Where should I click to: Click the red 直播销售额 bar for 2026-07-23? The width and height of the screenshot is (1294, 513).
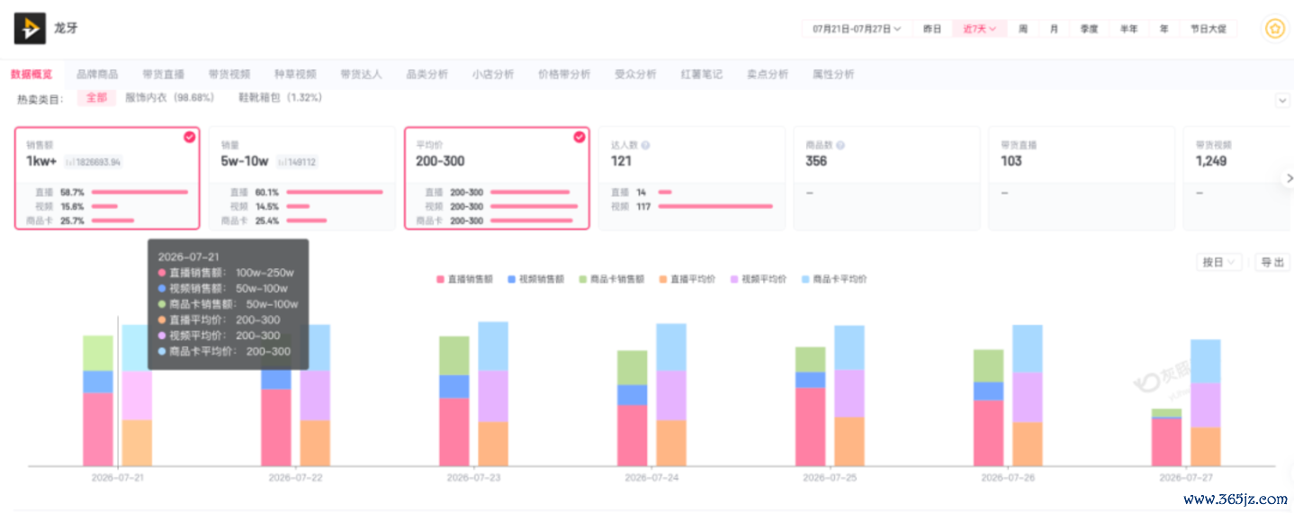454,431
